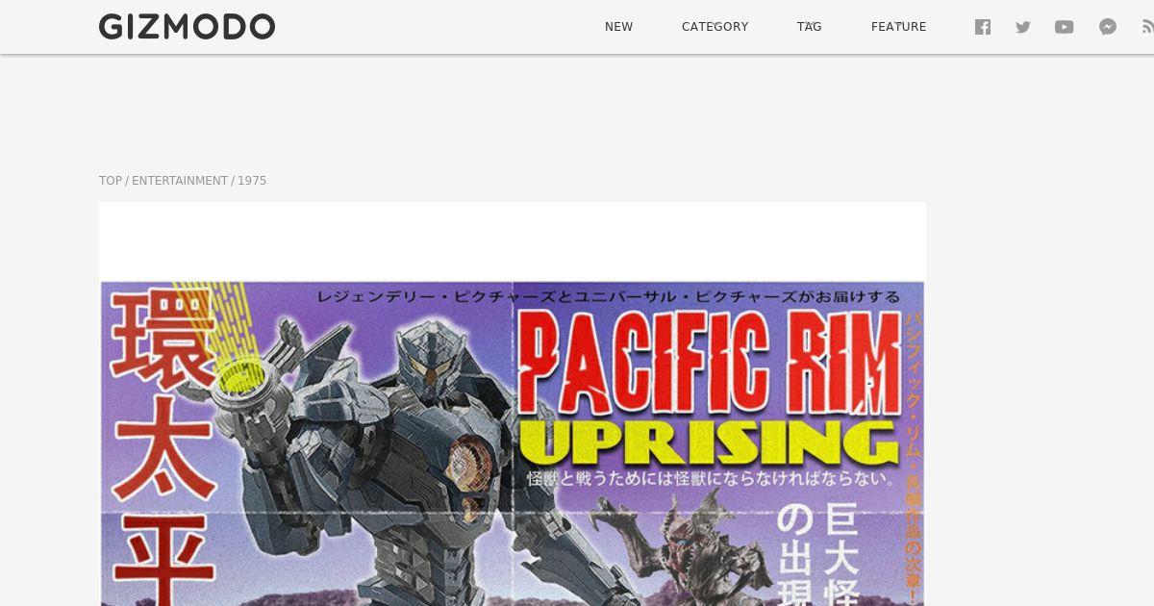
Task: Select the 1975 breadcrumb item
Action: click(x=252, y=181)
